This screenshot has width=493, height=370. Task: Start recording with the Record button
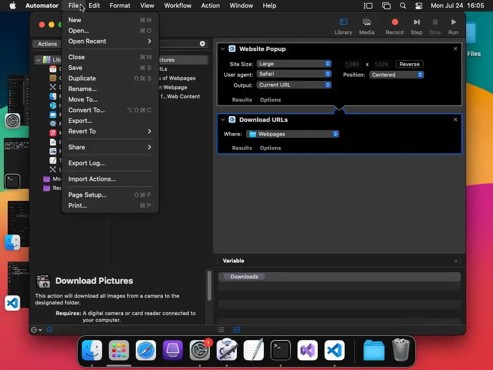tap(395, 26)
